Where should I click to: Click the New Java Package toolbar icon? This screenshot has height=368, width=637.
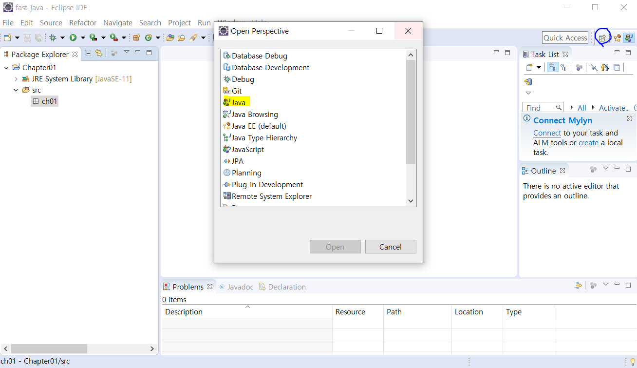(136, 38)
